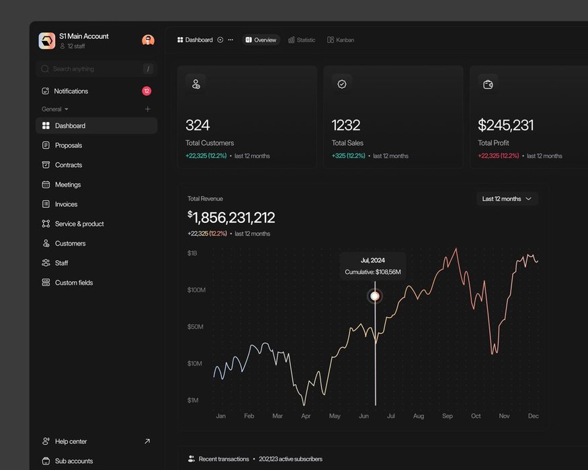
Task: Switch to the Statistic tab
Action: [301, 40]
